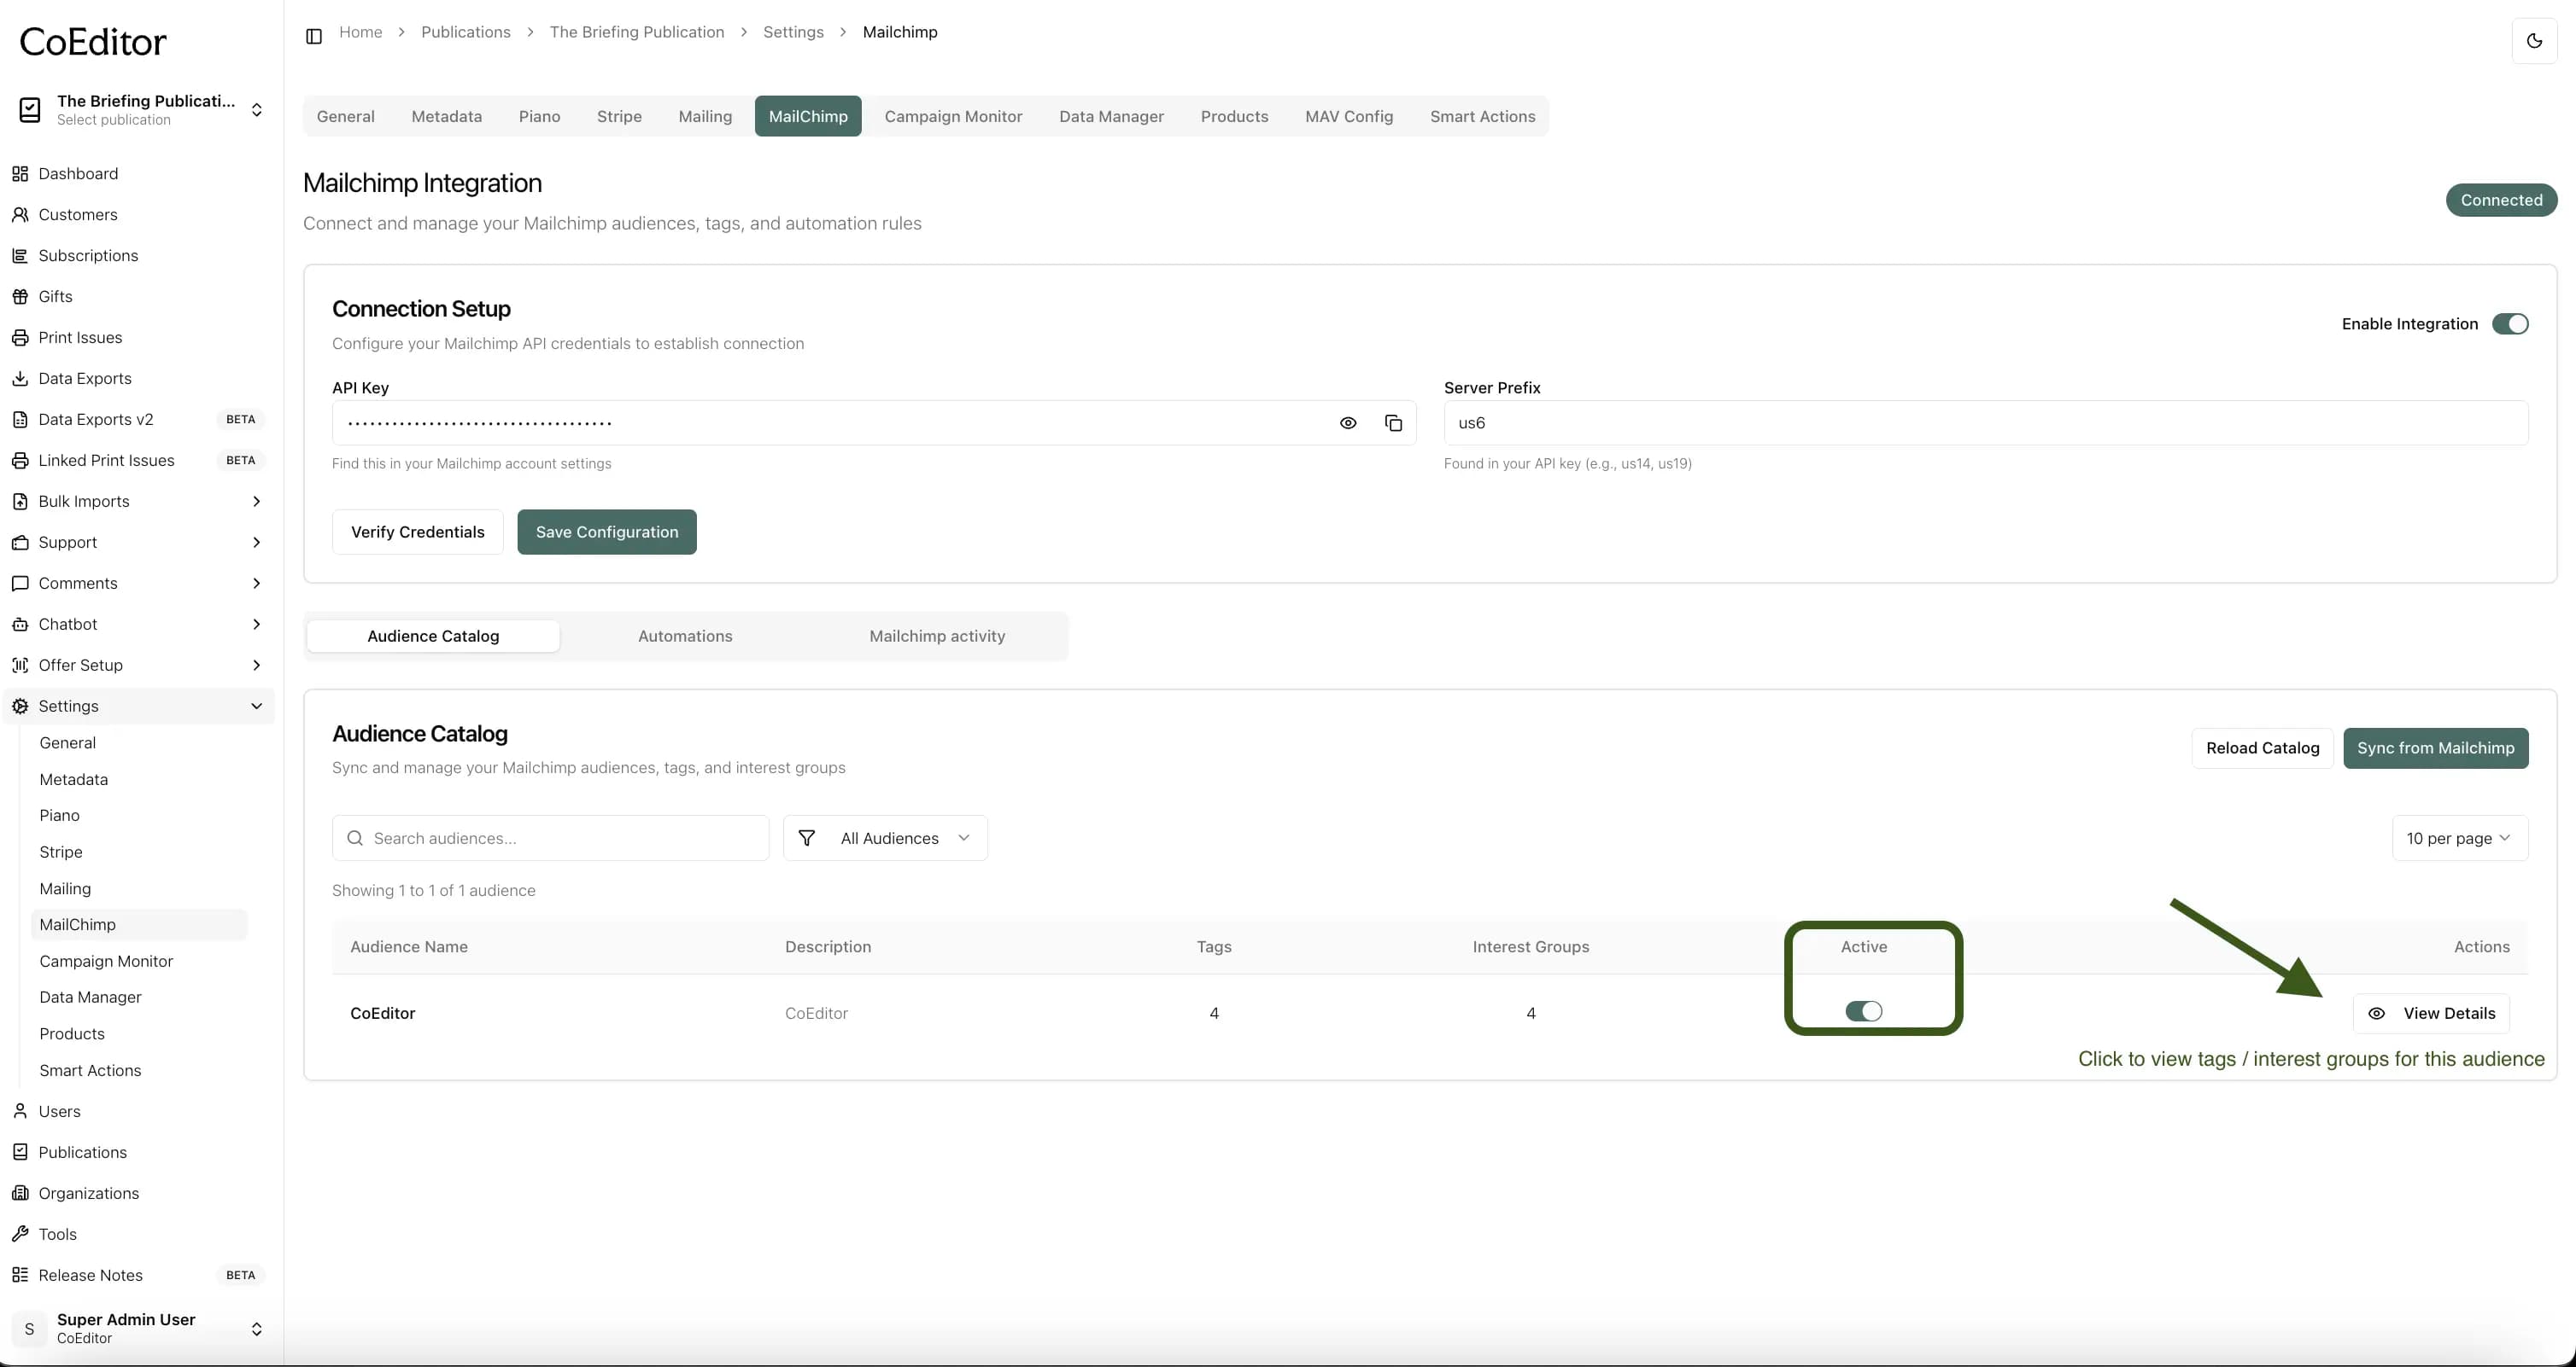Focus the Search audiences field

(550, 839)
